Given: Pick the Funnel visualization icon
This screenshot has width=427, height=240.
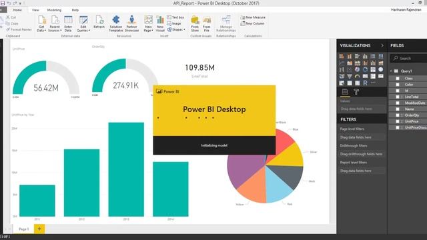Looking at the screenshot, I should click(x=350, y=76).
